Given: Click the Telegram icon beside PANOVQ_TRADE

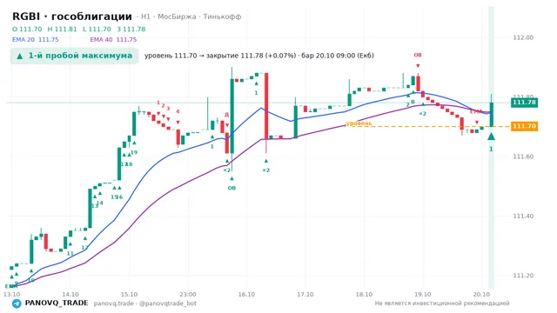Looking at the screenshot, I should [17, 303].
